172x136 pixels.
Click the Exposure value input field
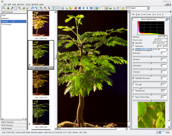pos(164,53)
